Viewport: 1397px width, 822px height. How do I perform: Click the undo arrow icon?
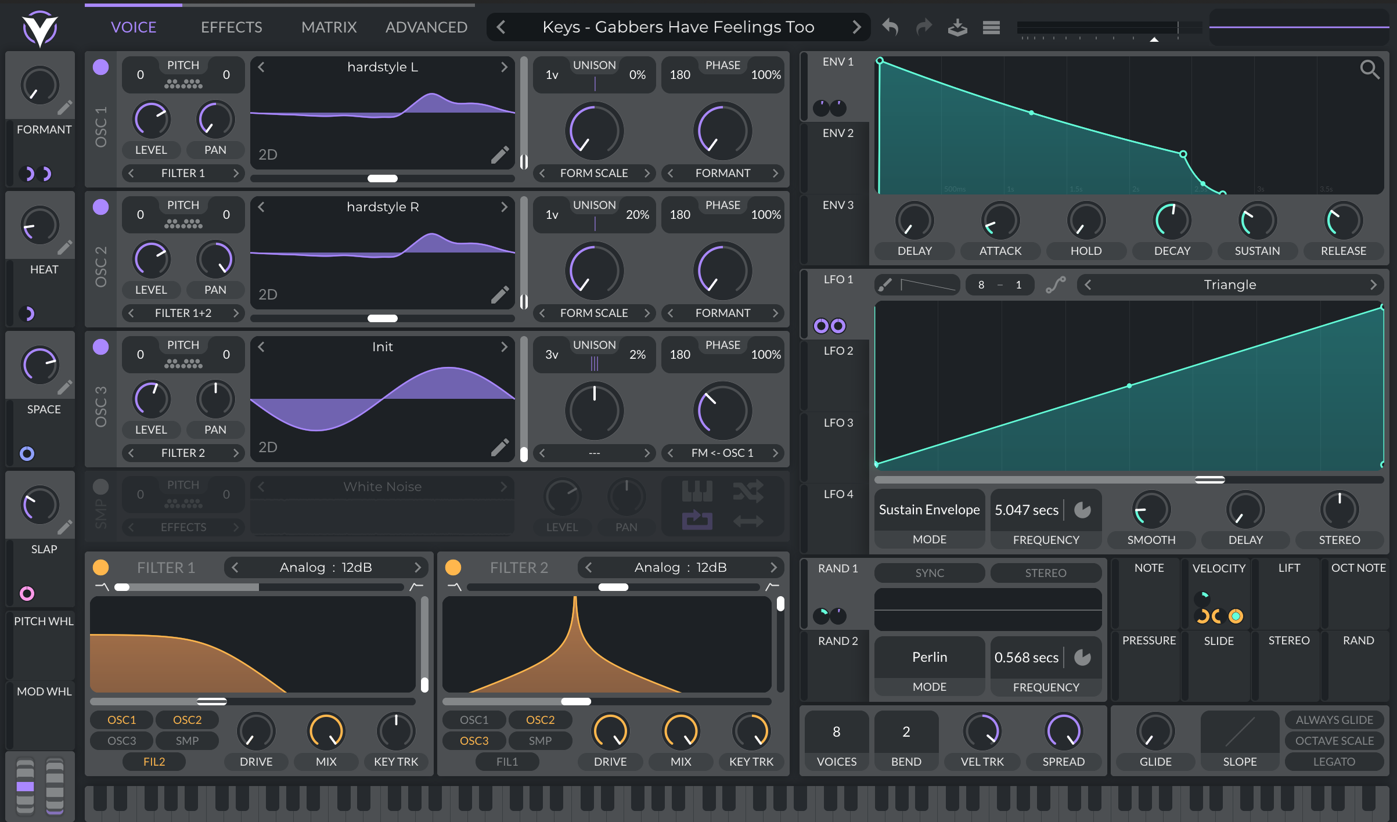[890, 27]
